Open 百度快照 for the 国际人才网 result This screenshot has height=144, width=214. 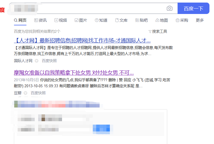[49, 61]
